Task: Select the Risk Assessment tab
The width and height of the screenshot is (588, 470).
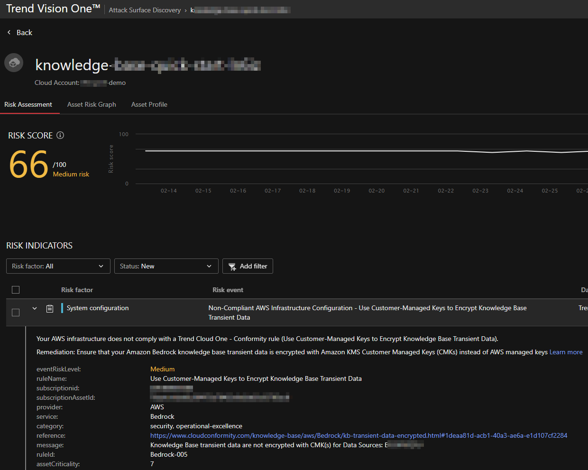Action: (28, 104)
